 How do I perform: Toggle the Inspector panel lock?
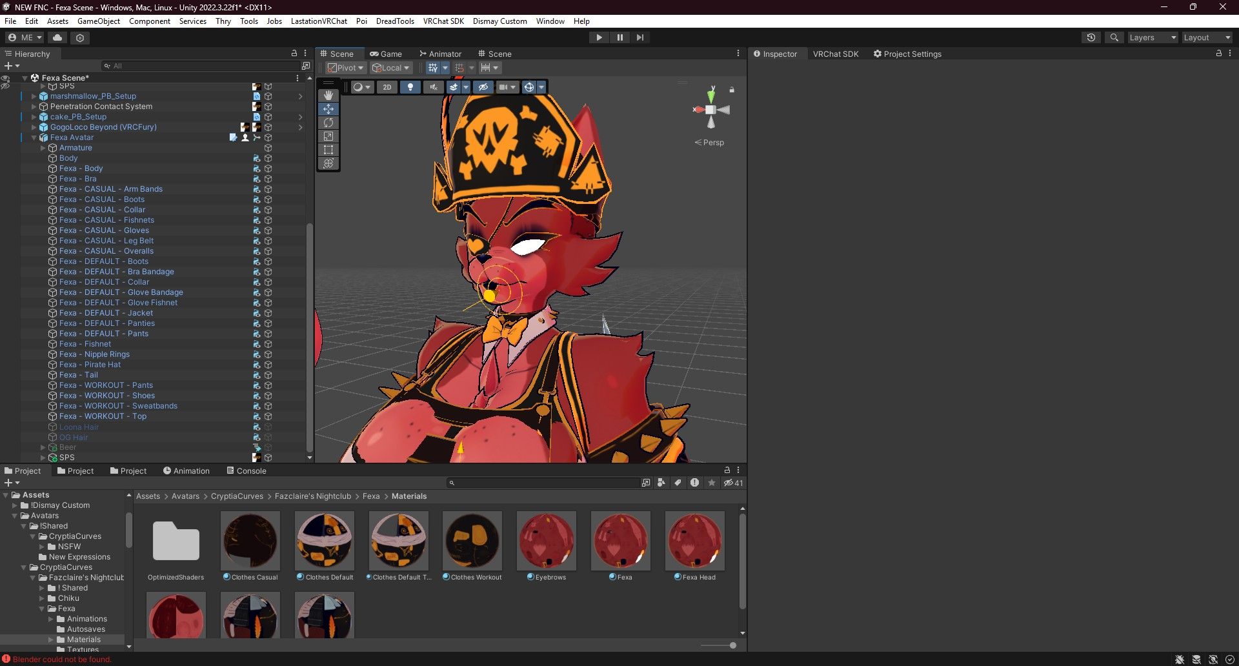point(1218,54)
